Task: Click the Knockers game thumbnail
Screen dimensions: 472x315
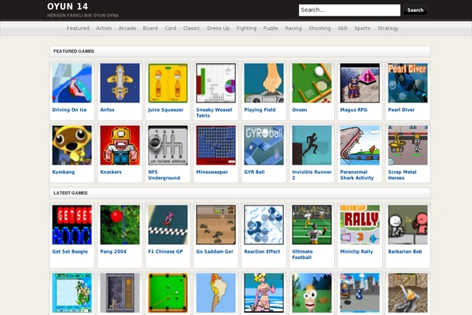Action: (120, 146)
